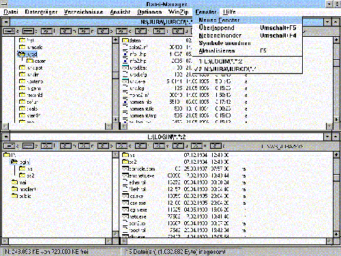Click file count status bar text
The width and height of the screenshot is (341, 256).
point(175,252)
